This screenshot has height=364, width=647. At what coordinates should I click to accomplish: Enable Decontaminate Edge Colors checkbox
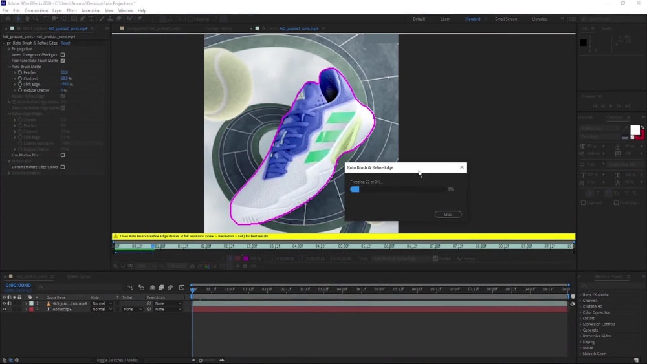click(x=63, y=167)
